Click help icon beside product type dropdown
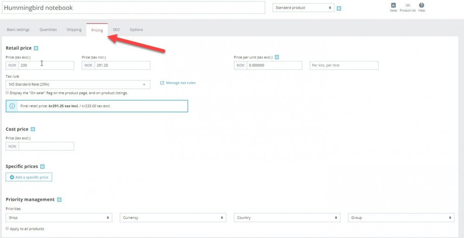Image resolution: width=464 pixels, height=238 pixels. click(x=339, y=8)
